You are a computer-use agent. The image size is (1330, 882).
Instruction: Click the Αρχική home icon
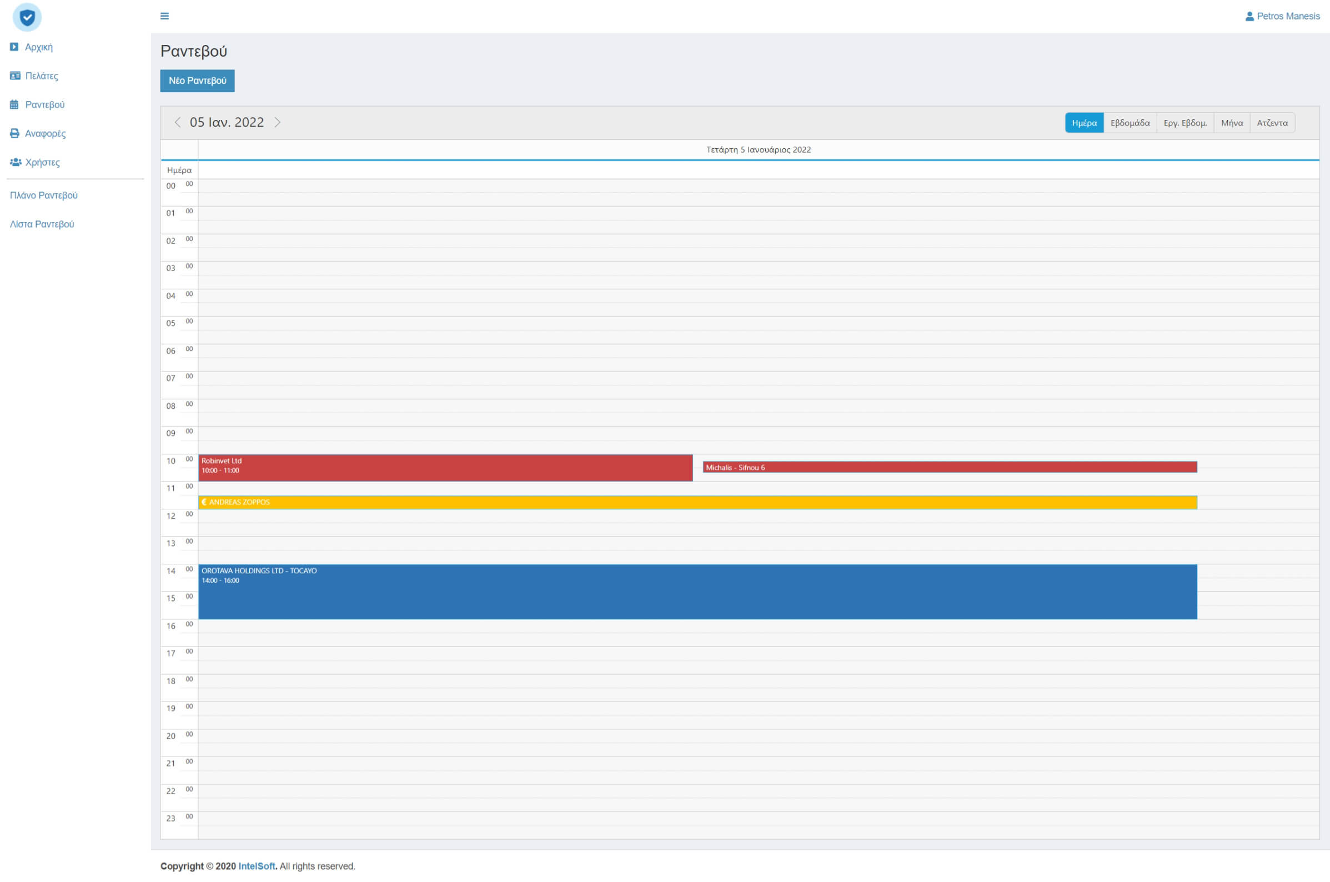point(14,47)
